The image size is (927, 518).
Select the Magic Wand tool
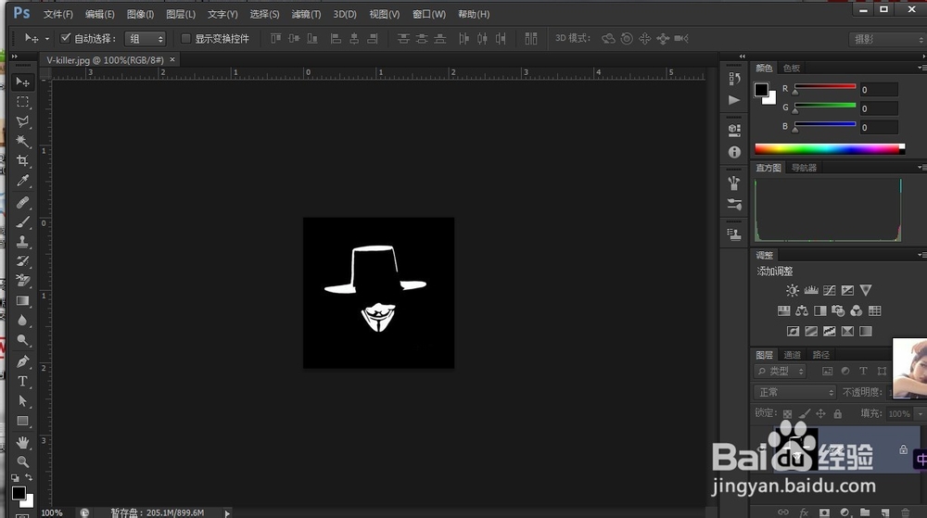[x=22, y=141]
